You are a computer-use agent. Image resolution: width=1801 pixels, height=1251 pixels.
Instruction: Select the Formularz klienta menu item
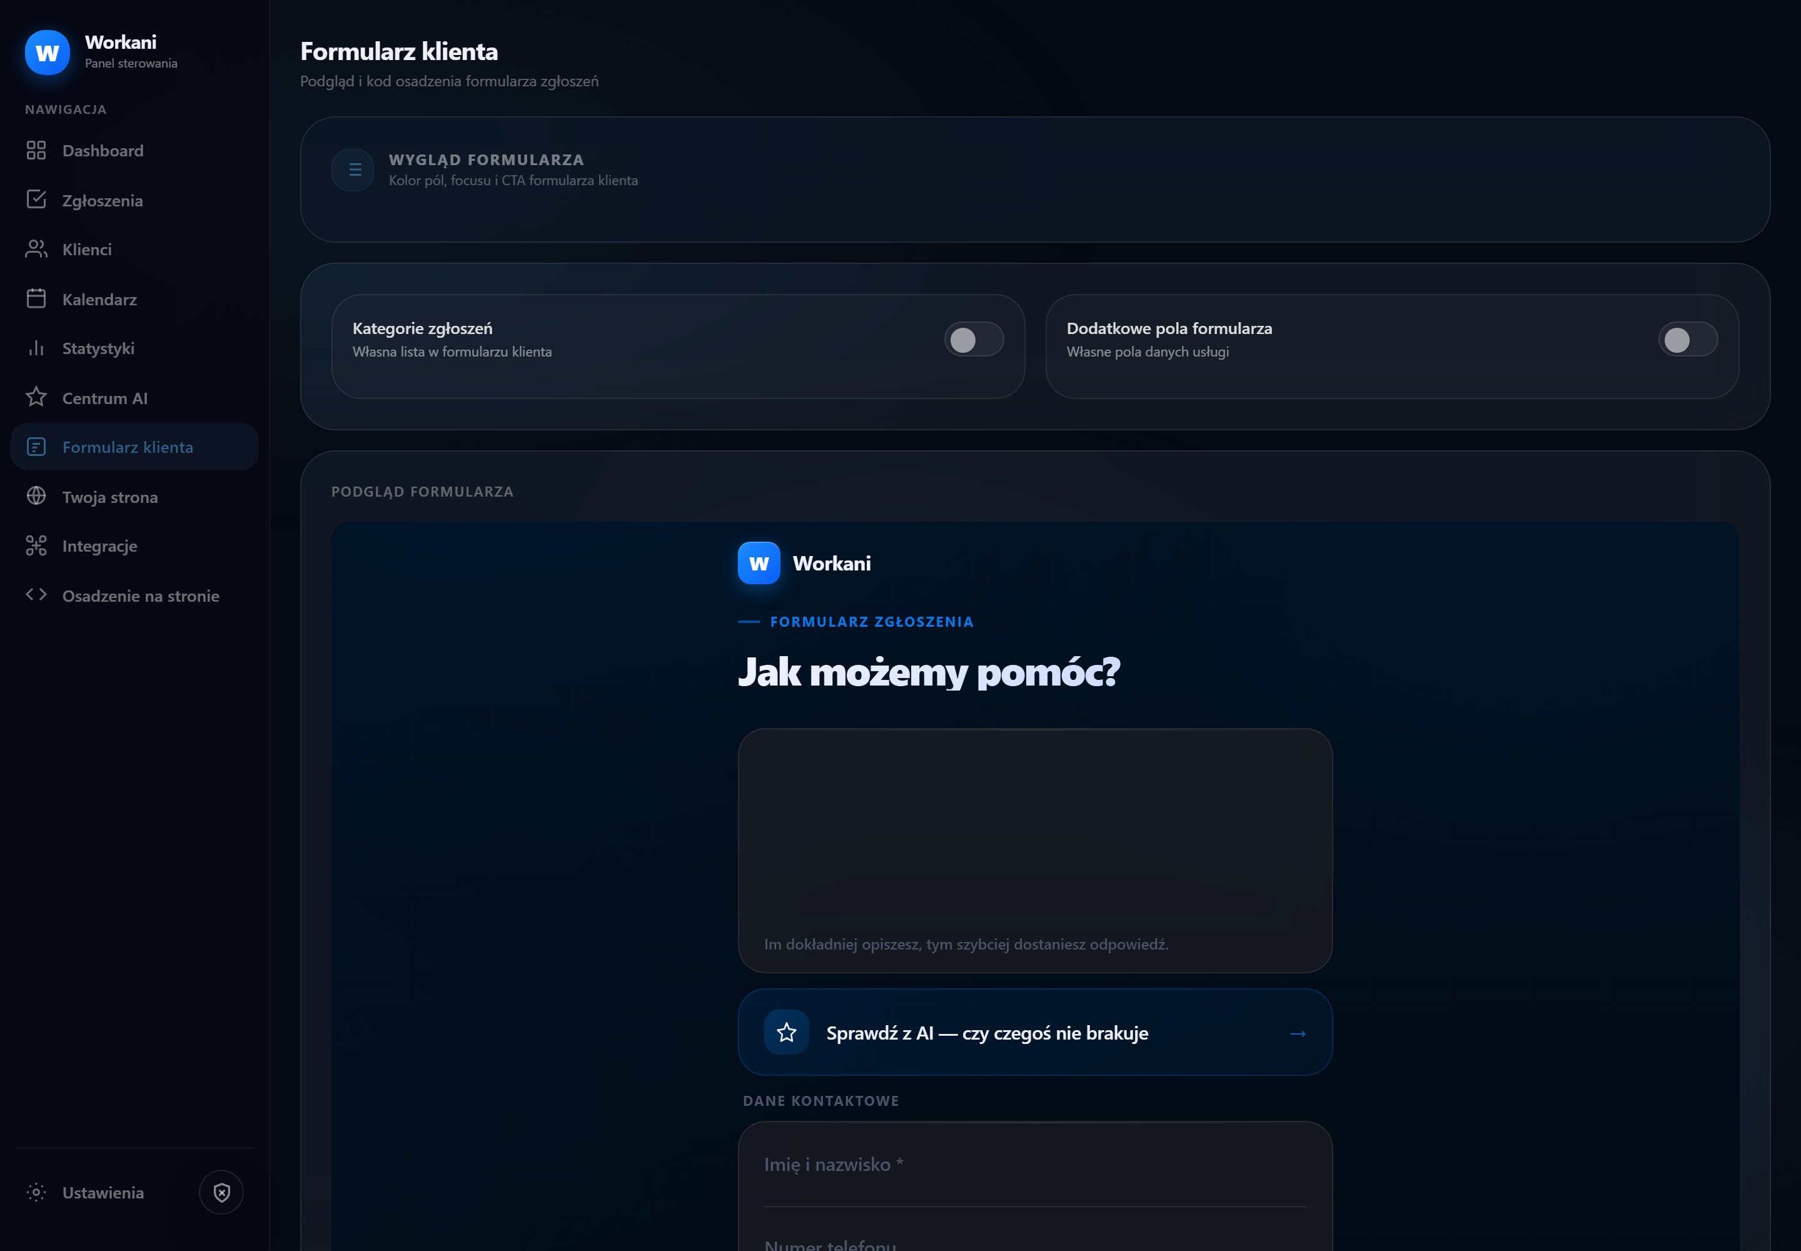click(x=134, y=447)
